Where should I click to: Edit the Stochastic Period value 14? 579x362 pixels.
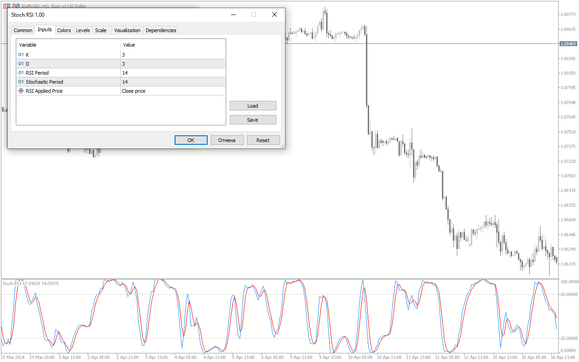click(173, 82)
